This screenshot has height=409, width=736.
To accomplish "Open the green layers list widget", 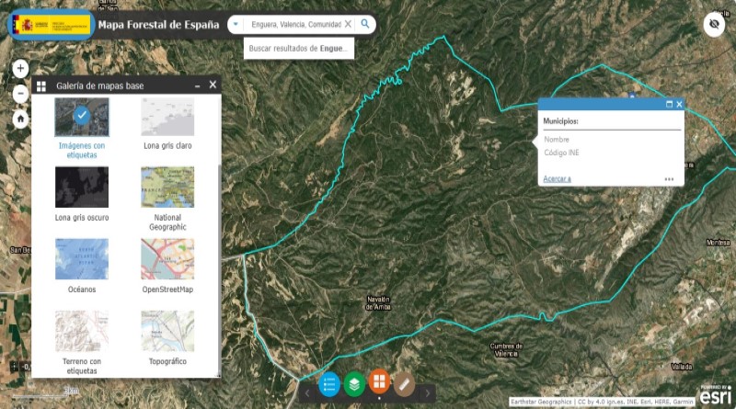I will point(354,384).
